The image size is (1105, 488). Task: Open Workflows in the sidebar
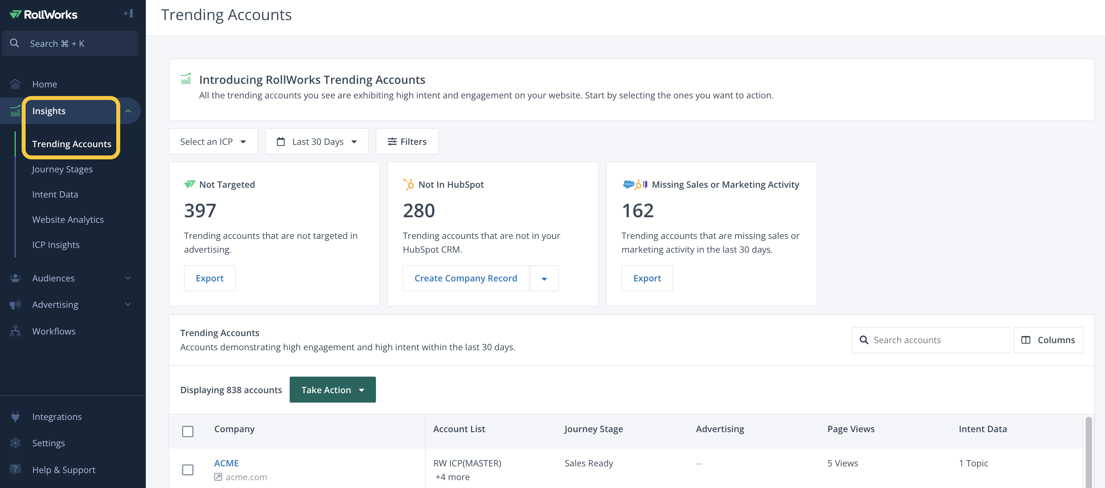54,331
